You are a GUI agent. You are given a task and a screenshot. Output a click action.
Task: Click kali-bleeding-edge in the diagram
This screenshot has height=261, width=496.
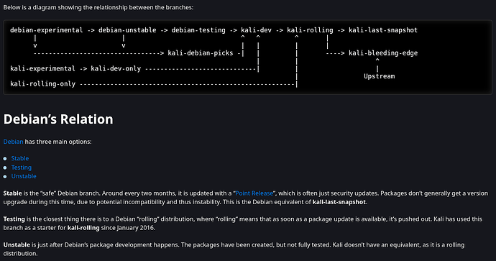(x=383, y=53)
